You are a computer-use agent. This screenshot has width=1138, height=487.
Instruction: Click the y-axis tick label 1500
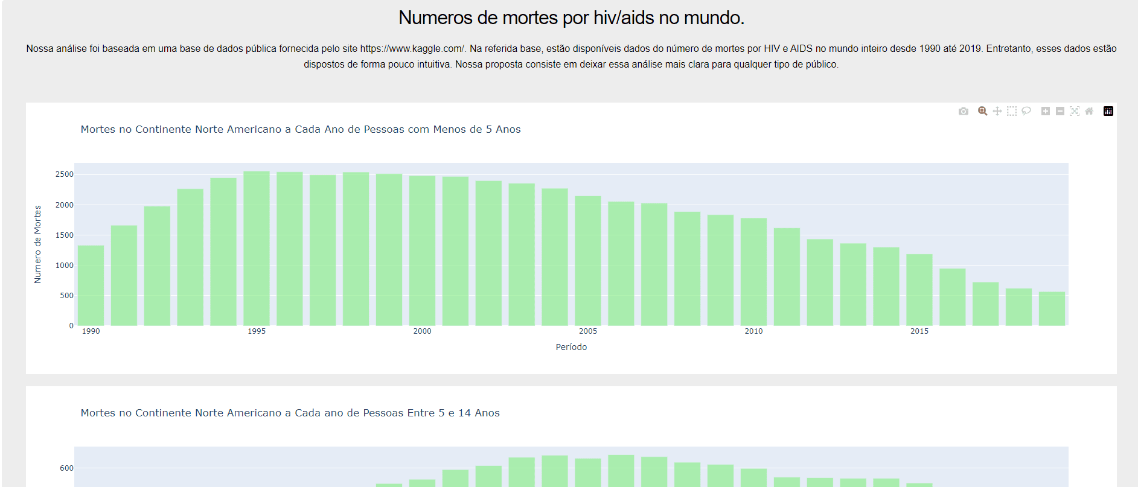coord(65,235)
